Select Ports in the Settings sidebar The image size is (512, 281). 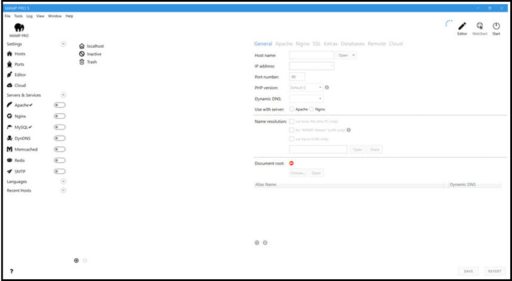19,64
